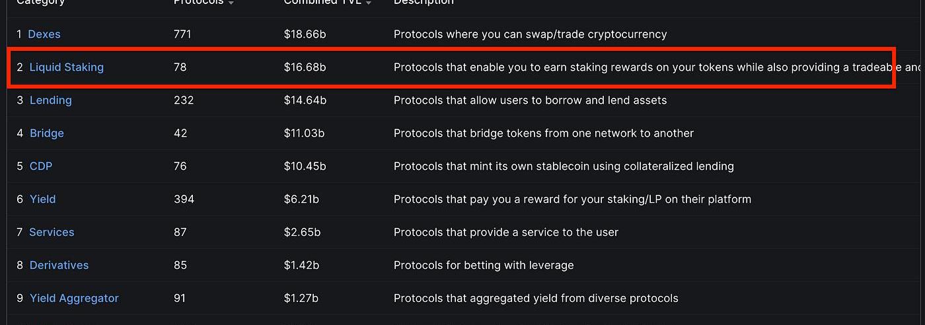Click Yield Aggregator's 91 protocols count
The height and width of the screenshot is (325, 925).
coord(180,299)
